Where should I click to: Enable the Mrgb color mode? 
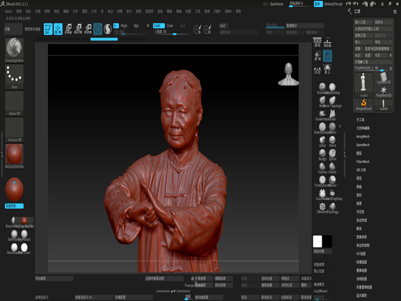click(124, 25)
